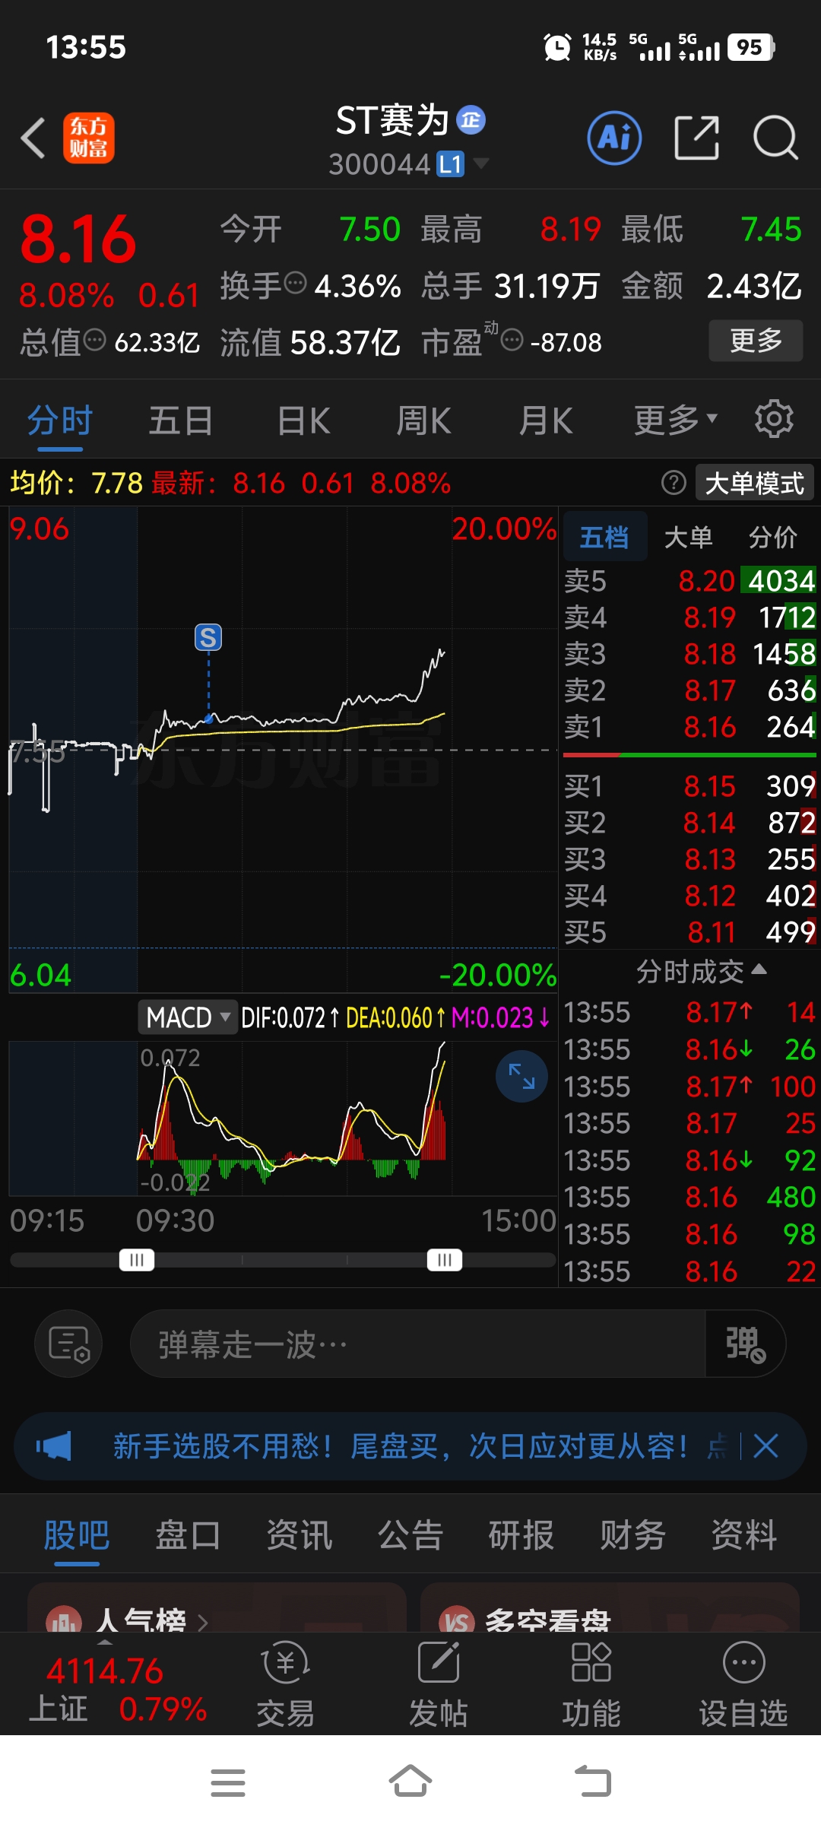Open 资讯 tab
The width and height of the screenshot is (821, 1831).
(x=299, y=1534)
